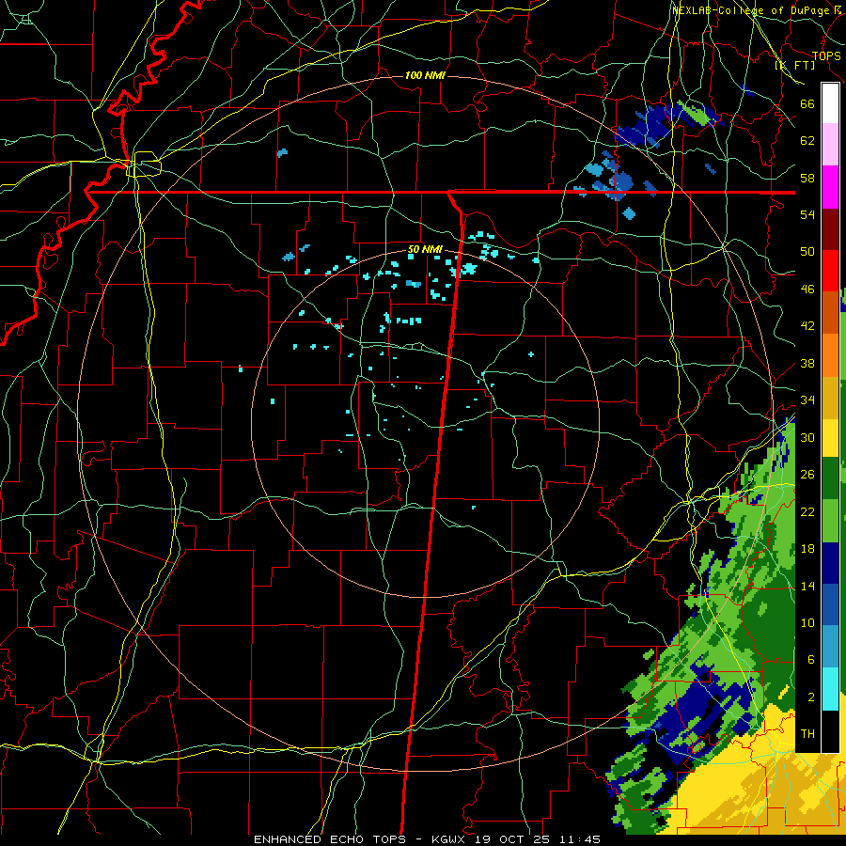Viewport: 846px width, 846px height.
Task: Click the "TH" threshold legend label
Action: 807,734
